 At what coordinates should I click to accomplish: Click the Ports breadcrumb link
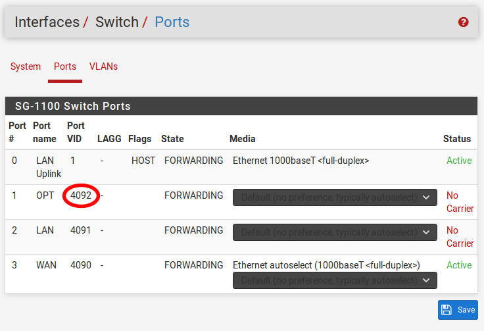[x=172, y=22]
